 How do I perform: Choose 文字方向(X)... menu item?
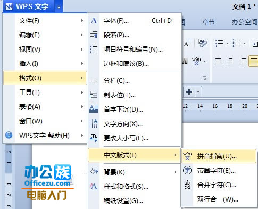pyautogui.click(x=135, y=124)
